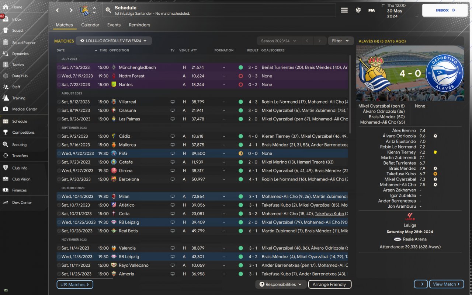Click the Arrange Friendly button
Viewport: 472px width, 295px height.
[x=329, y=284]
